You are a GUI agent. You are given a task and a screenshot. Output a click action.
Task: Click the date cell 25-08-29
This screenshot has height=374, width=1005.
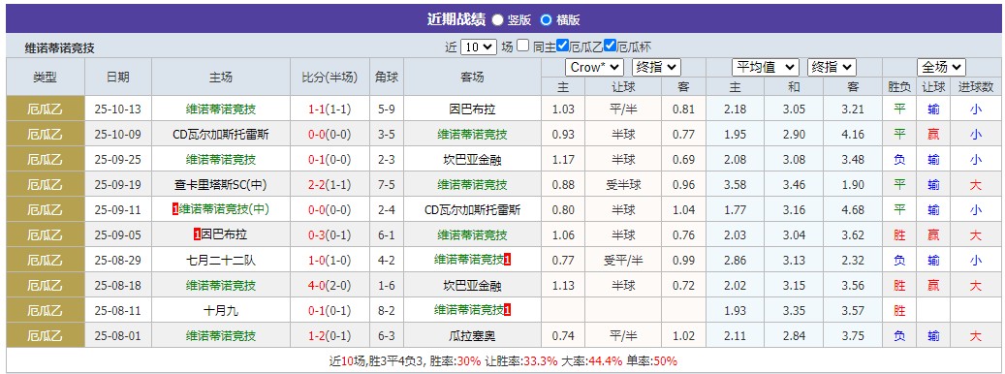(x=118, y=260)
